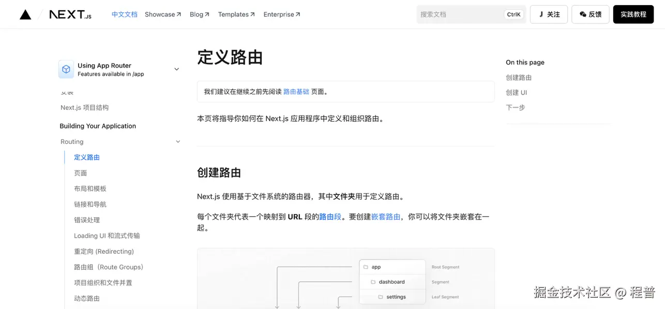Click the App Router cube icon
This screenshot has width=665, height=309.
[66, 69]
